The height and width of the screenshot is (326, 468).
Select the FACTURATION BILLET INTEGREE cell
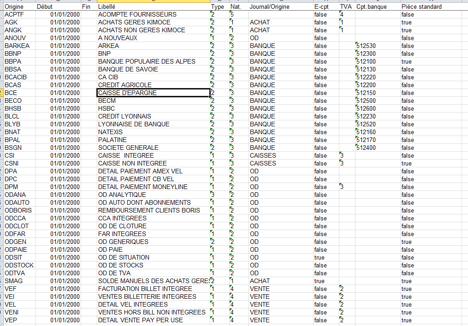click(145, 289)
